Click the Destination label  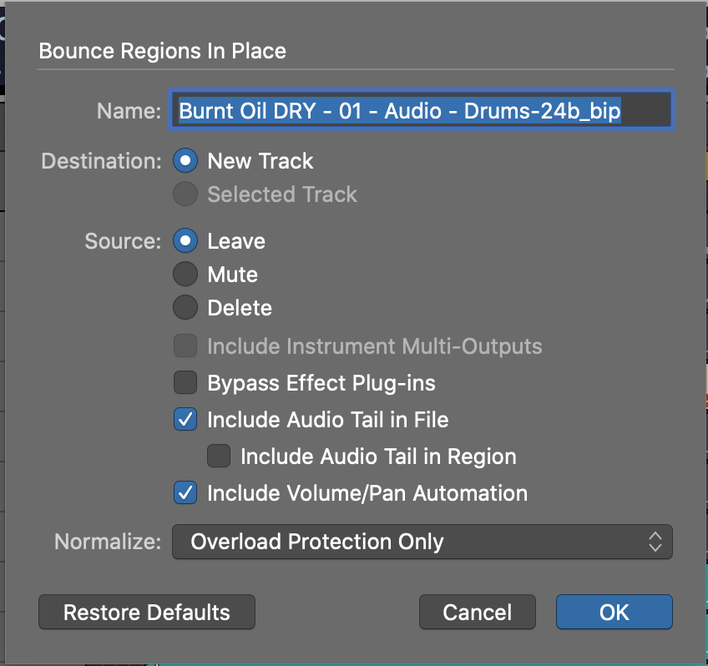coord(101,161)
